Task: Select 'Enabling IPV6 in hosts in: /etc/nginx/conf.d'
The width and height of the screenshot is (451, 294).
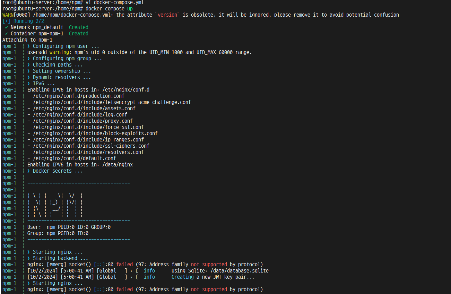Action: point(88,90)
